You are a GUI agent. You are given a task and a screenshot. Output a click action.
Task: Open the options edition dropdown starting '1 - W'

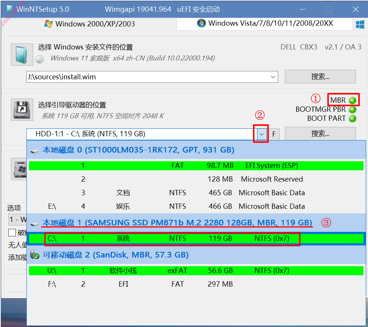(x=18, y=219)
